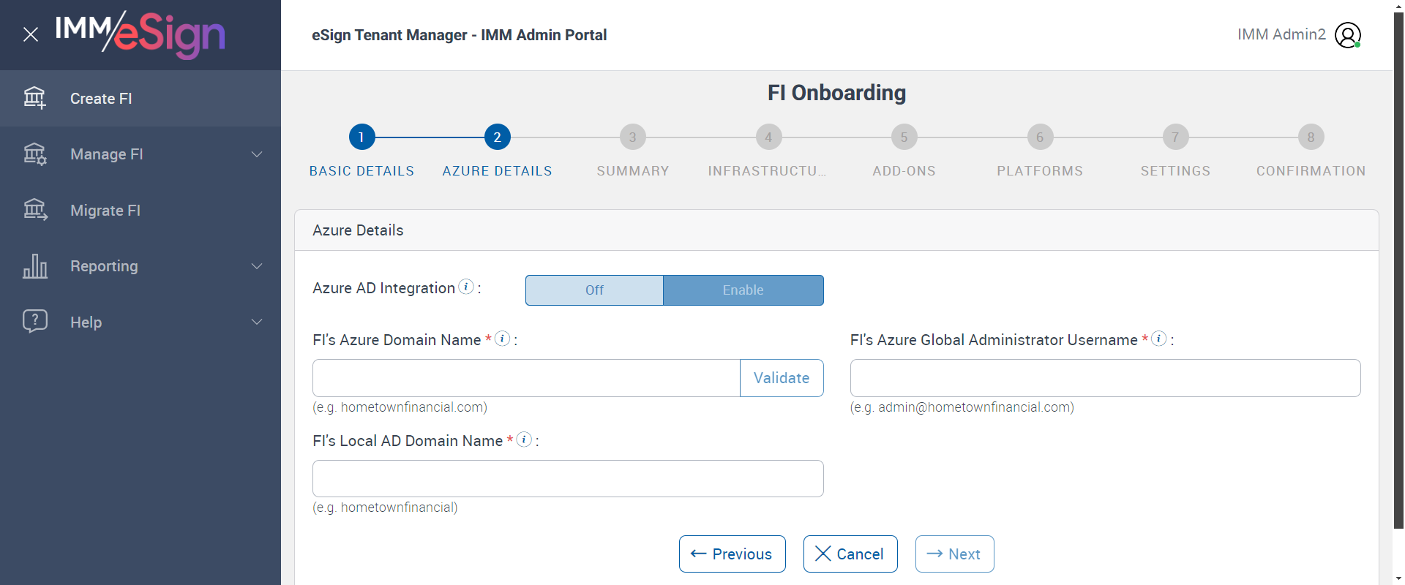Expand the Help submenu chevron
The image size is (1405, 585).
coord(257,322)
